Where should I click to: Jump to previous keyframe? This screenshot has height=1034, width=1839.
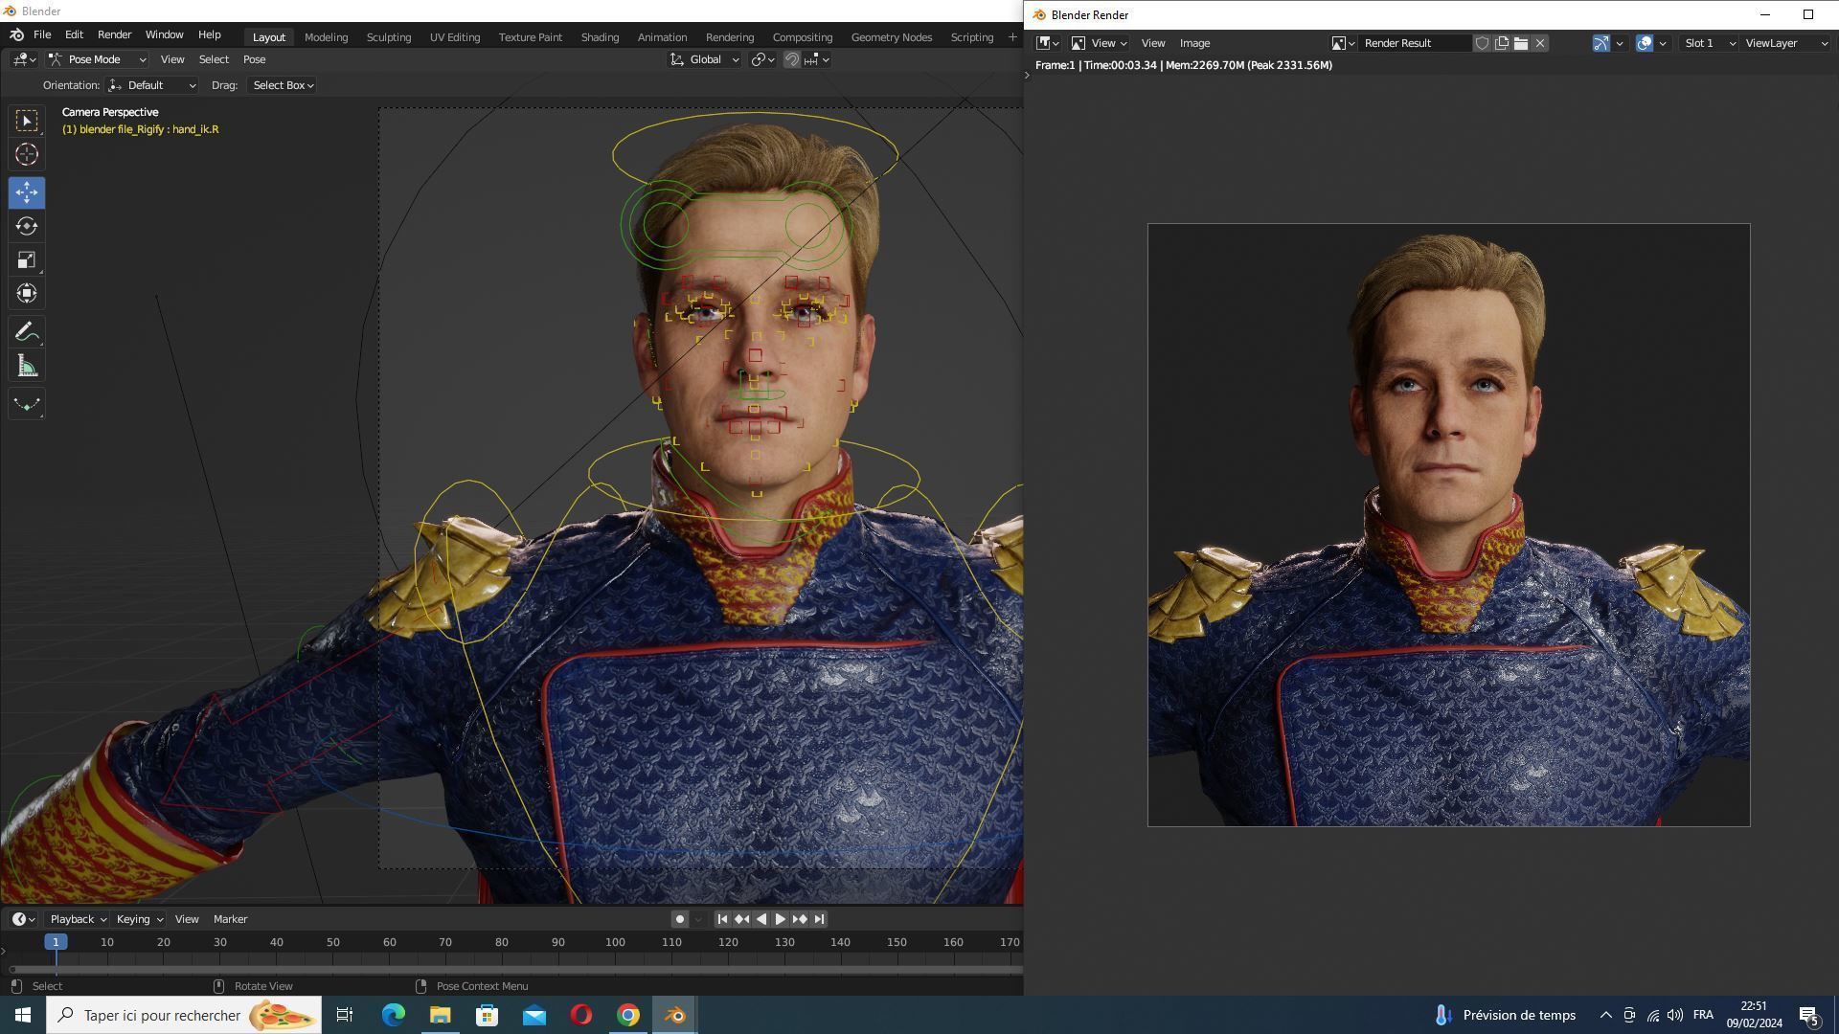pyautogui.click(x=741, y=919)
